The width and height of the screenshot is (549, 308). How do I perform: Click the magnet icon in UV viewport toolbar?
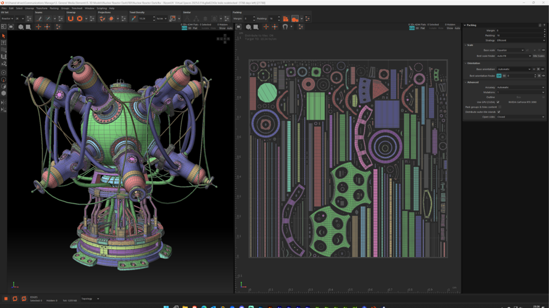[x=285, y=27]
